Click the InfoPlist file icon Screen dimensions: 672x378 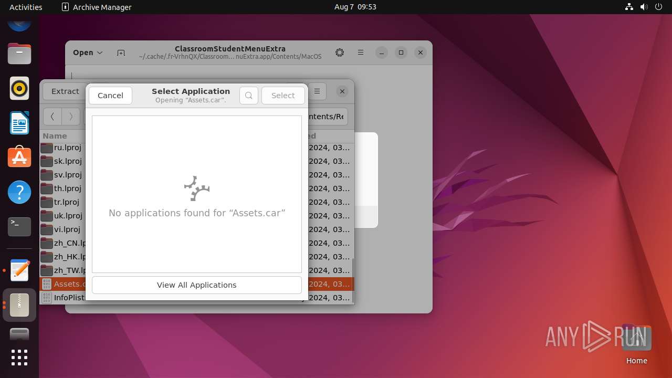pos(47,298)
